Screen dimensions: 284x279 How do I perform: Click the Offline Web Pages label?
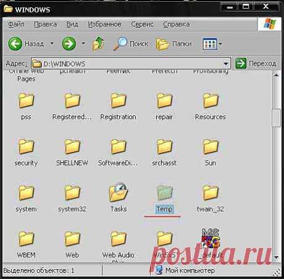27,75
